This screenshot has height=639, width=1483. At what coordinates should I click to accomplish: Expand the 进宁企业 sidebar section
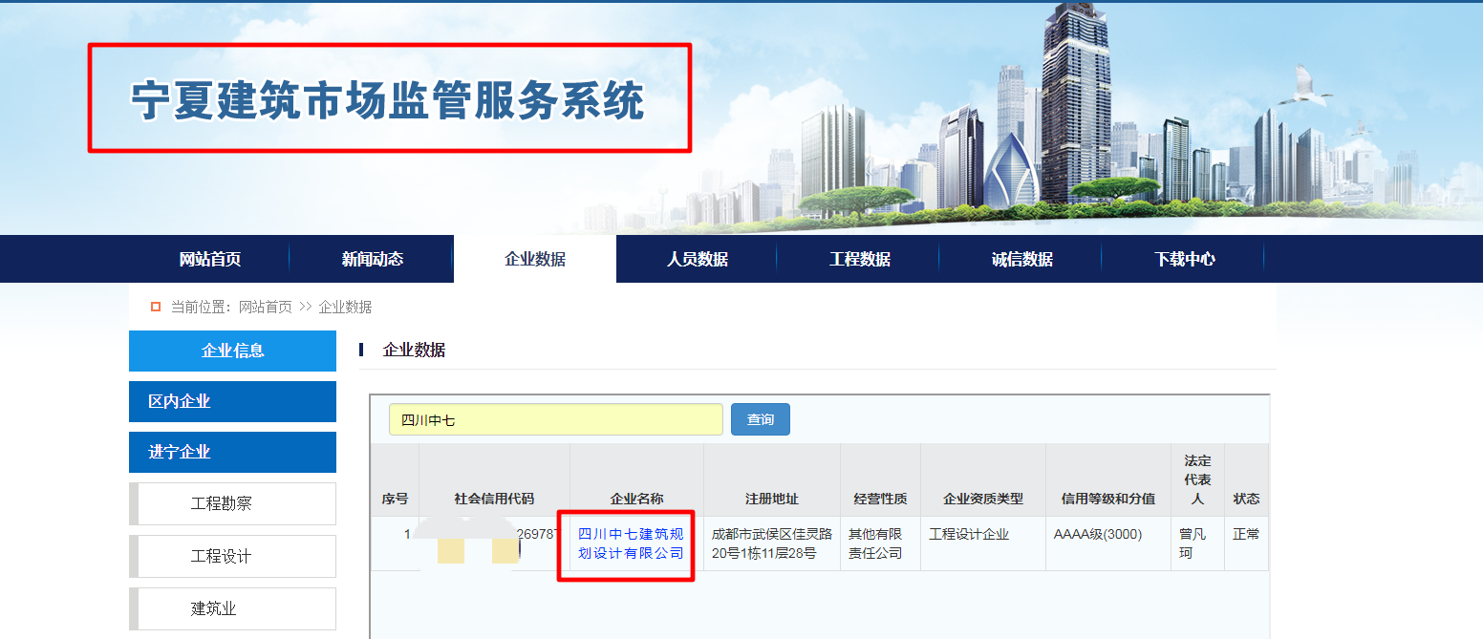click(232, 452)
